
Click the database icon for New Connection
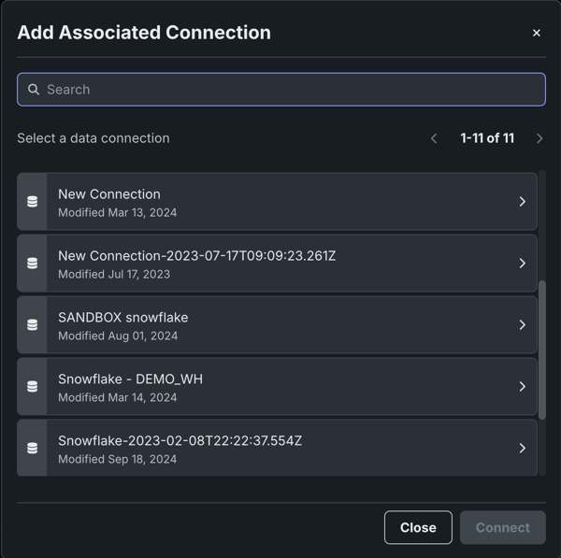click(x=32, y=201)
